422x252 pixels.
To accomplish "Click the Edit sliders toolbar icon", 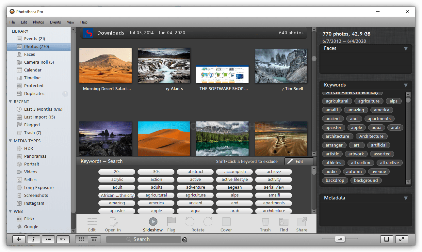I will click(x=92, y=222).
